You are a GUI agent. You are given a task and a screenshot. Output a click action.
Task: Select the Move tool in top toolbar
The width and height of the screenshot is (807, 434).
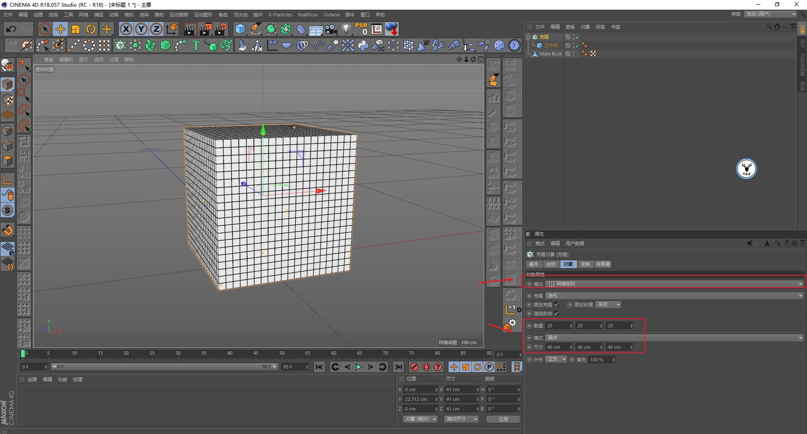point(60,29)
